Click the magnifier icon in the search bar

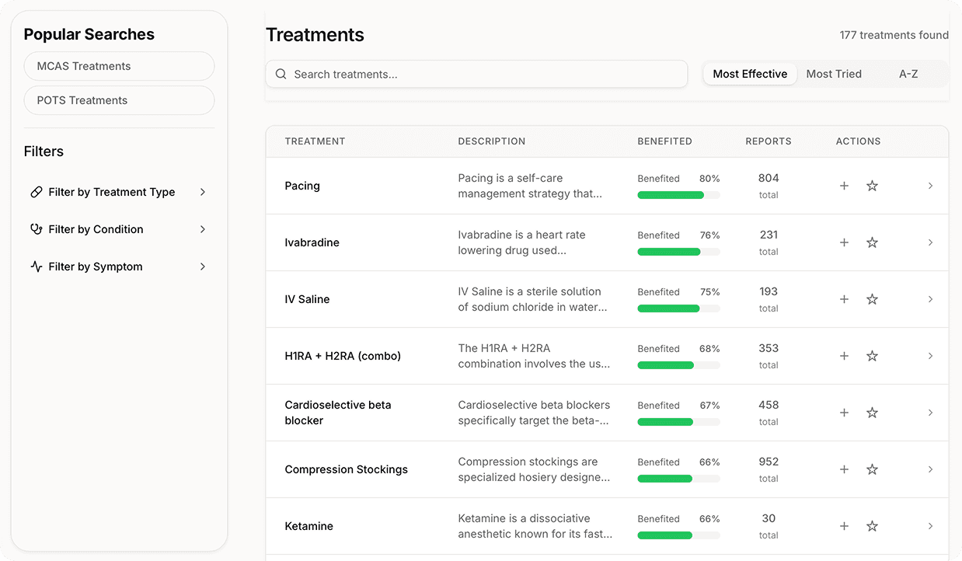click(x=281, y=75)
